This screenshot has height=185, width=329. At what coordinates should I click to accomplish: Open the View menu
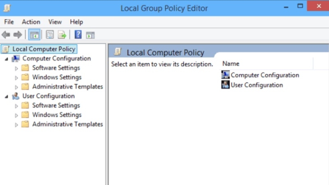(x=55, y=22)
